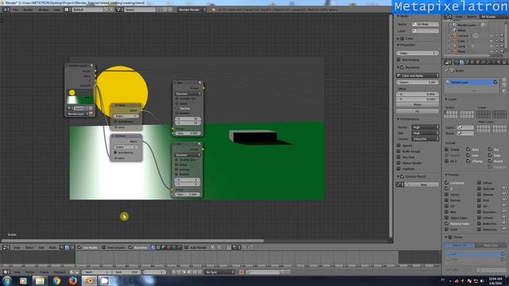Play the animation in reverse
The image size is (509, 286).
pos(184,272)
